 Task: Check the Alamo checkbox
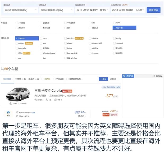(66, 43)
